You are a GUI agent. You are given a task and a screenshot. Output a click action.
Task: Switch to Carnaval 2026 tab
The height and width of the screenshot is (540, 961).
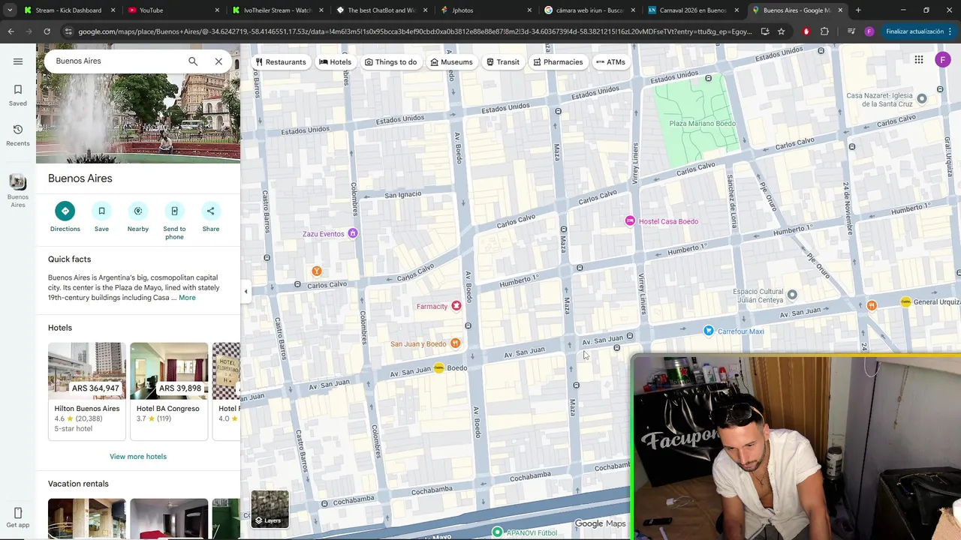[692, 10]
